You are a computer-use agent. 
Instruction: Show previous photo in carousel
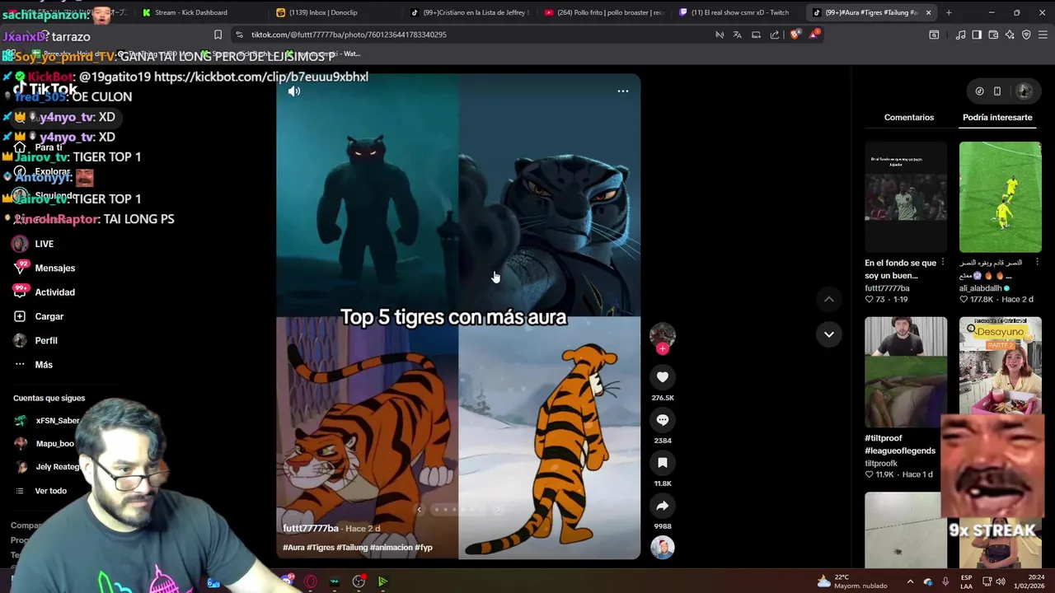tap(419, 510)
